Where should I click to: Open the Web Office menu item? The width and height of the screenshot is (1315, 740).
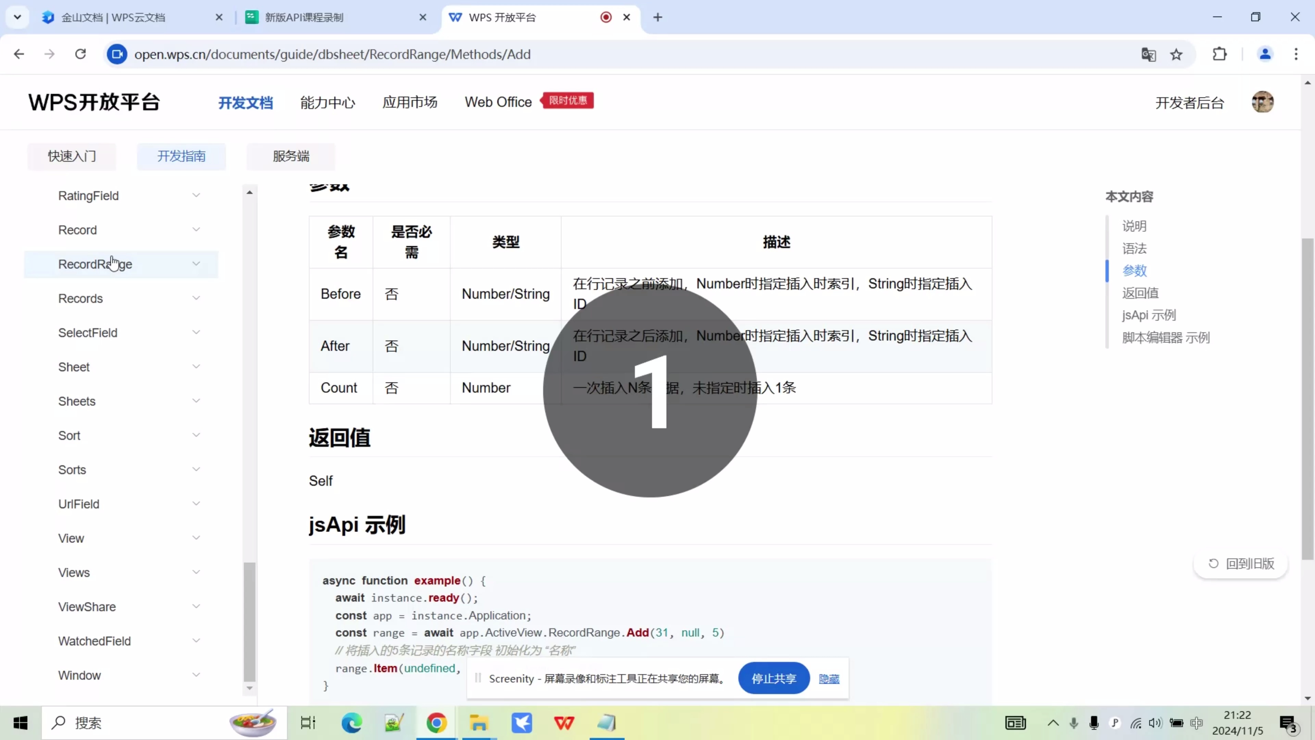pos(498,102)
